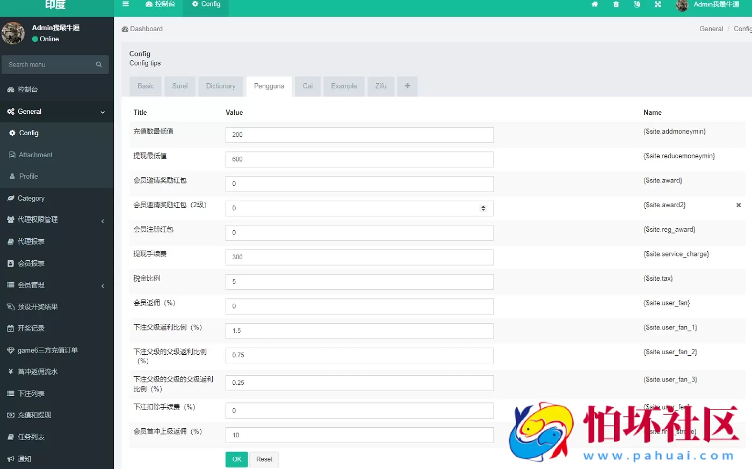The width and height of the screenshot is (752, 469).
Task: Click the 充值数最低值 input field
Action: pos(359,135)
